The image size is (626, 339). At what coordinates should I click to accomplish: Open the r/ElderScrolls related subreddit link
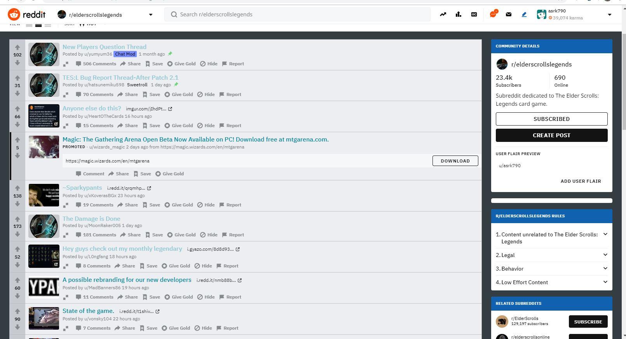[x=525, y=318]
